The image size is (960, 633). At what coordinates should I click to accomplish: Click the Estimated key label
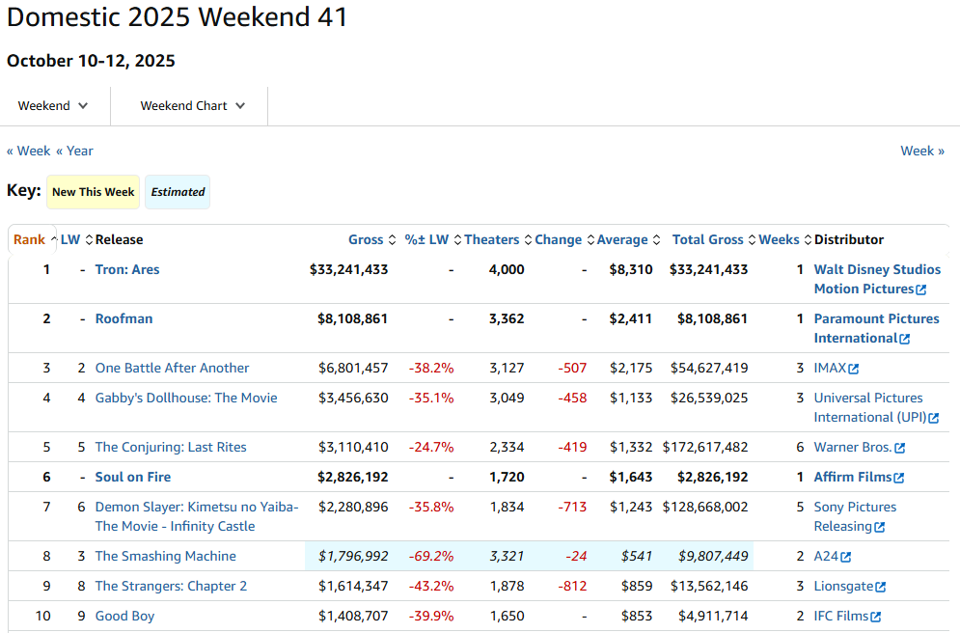click(x=178, y=192)
